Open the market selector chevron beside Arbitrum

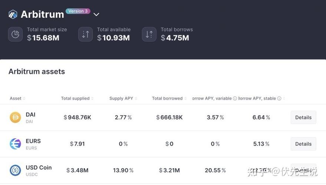click(96, 14)
